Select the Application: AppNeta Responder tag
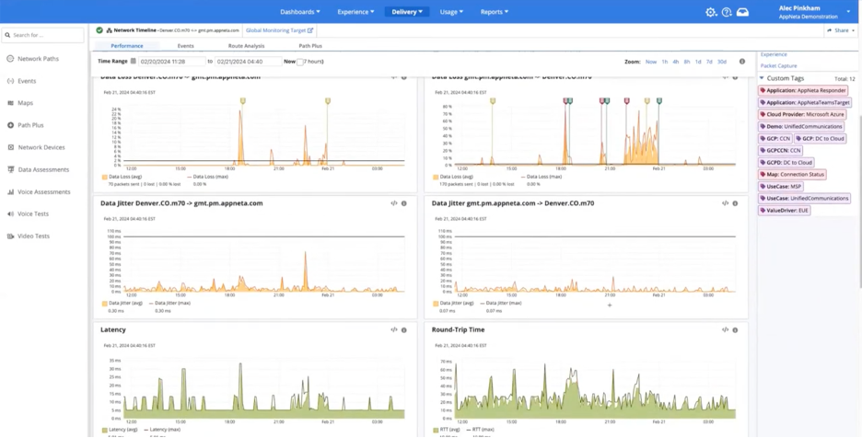 pos(803,91)
